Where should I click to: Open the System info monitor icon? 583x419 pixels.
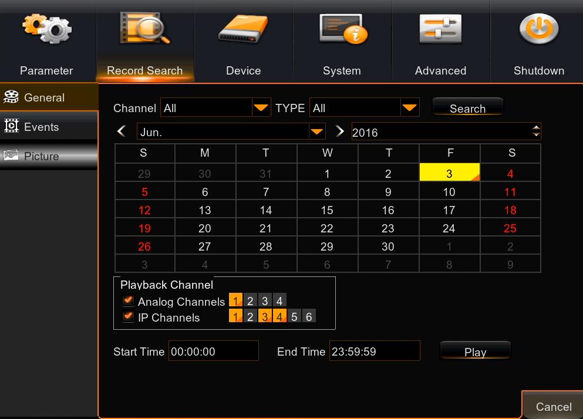click(343, 29)
